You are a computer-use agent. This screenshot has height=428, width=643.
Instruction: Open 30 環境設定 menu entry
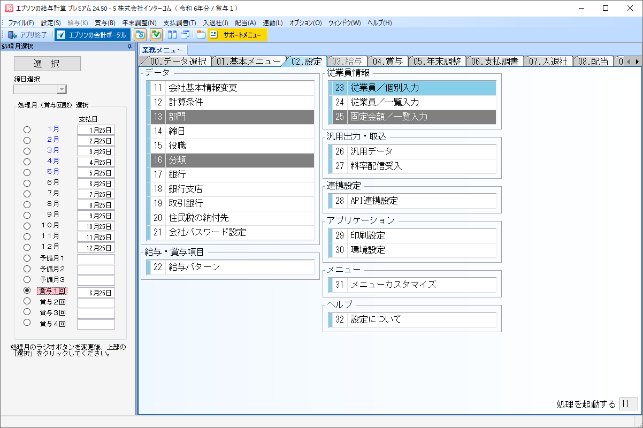pyautogui.click(x=412, y=250)
